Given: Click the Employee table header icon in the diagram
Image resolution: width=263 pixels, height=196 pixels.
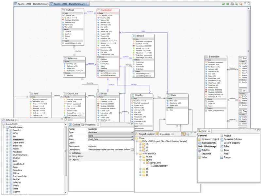Looking at the screenshot, I should click(206, 57).
